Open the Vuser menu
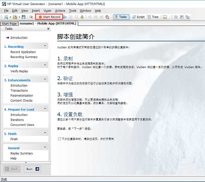205x182 pixels. pyautogui.click(x=47, y=11)
